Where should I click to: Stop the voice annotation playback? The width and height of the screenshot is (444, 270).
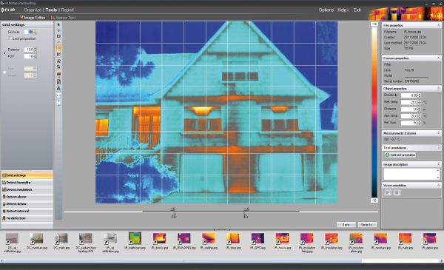397,192
